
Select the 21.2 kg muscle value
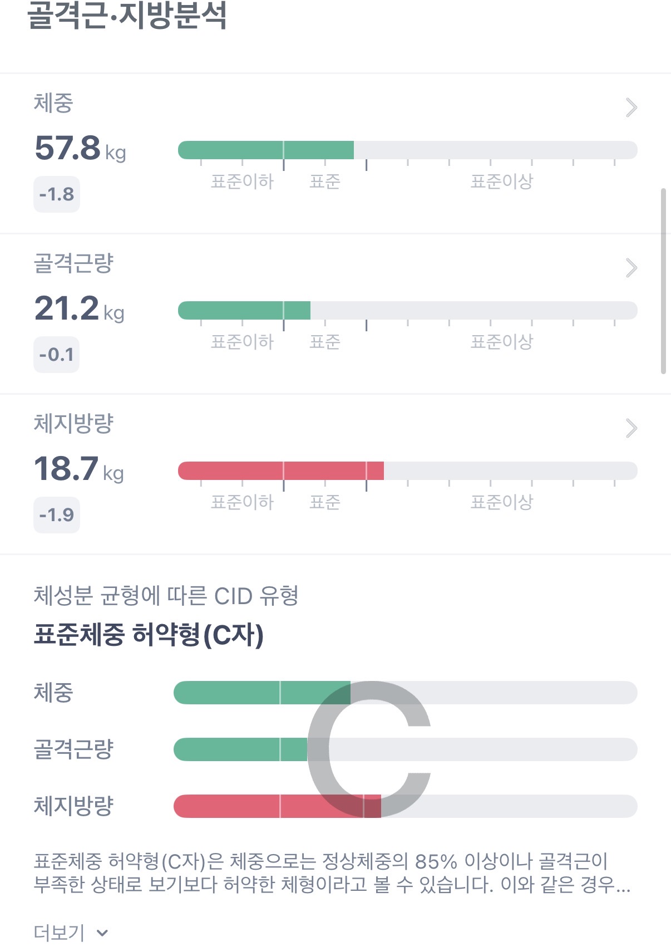pyautogui.click(x=78, y=309)
